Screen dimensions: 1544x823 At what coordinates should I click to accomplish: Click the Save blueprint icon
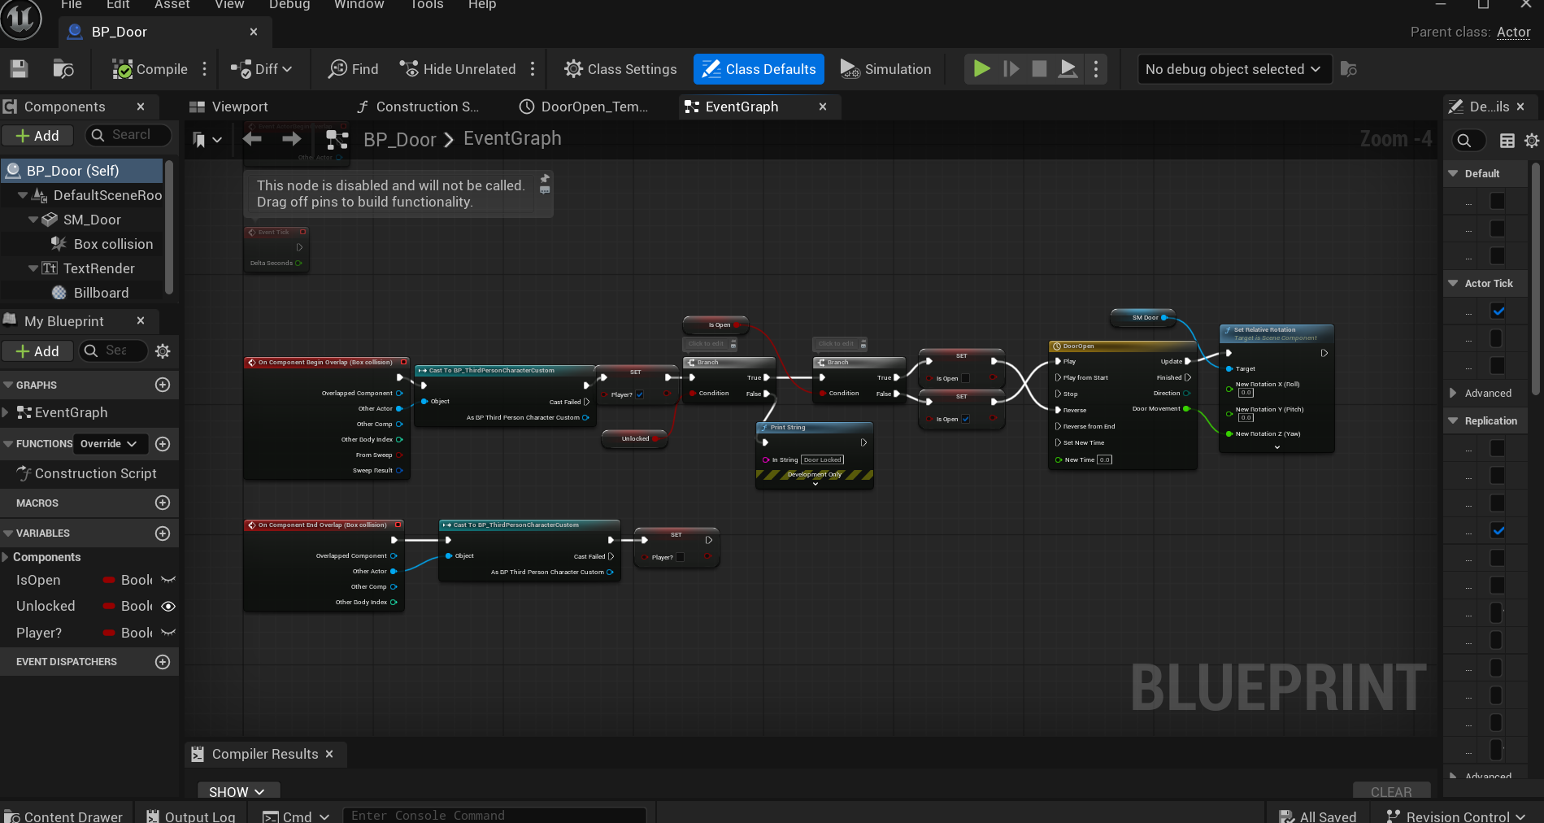pyautogui.click(x=19, y=69)
